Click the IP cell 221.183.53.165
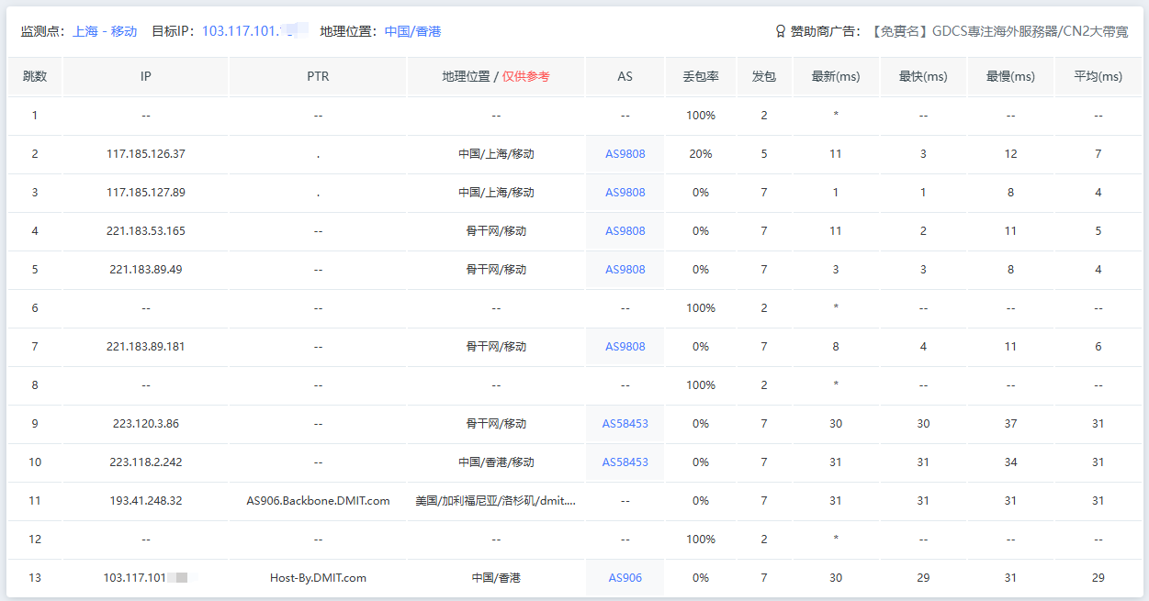 (x=146, y=231)
